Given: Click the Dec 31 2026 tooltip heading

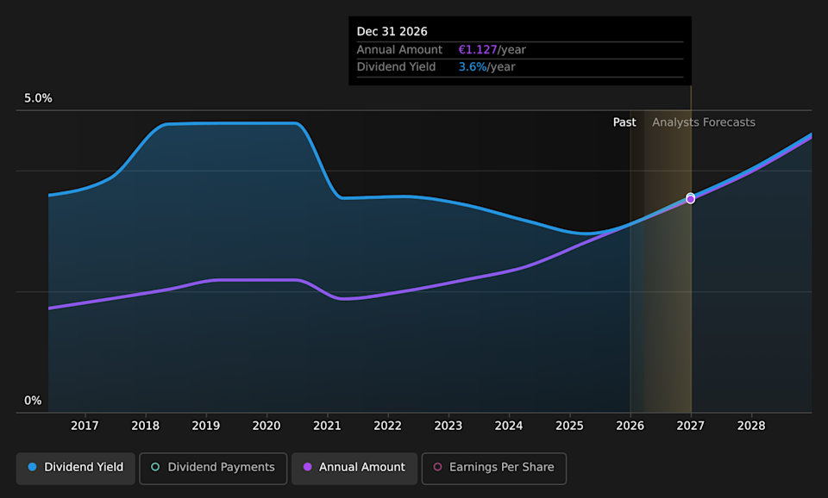Looking at the screenshot, I should click(x=392, y=32).
